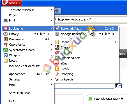Click the clock icon beside History
This screenshot has height=104, width=127.
tap(6, 34)
